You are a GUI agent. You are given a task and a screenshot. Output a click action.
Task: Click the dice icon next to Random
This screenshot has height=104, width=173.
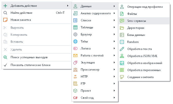122,42
